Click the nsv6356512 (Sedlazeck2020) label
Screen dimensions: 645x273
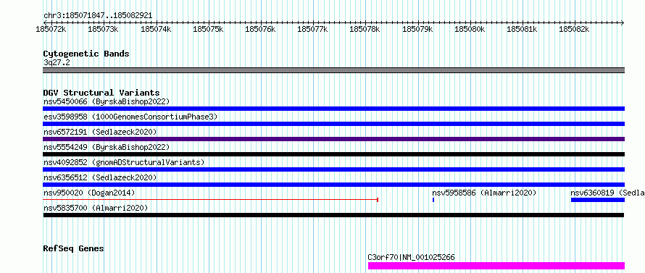100,177
